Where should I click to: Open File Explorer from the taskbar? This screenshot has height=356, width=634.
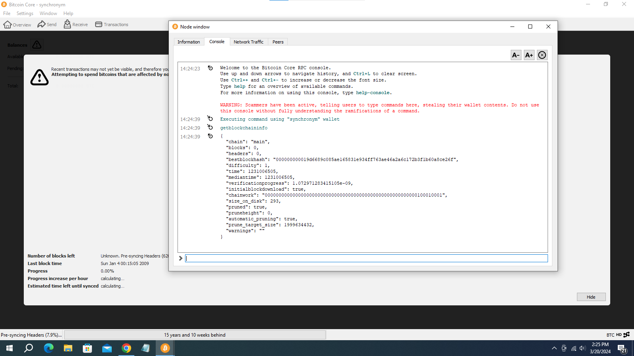point(68,348)
